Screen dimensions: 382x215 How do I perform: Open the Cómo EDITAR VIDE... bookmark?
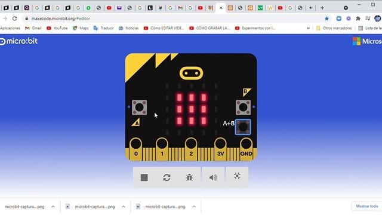(164, 28)
